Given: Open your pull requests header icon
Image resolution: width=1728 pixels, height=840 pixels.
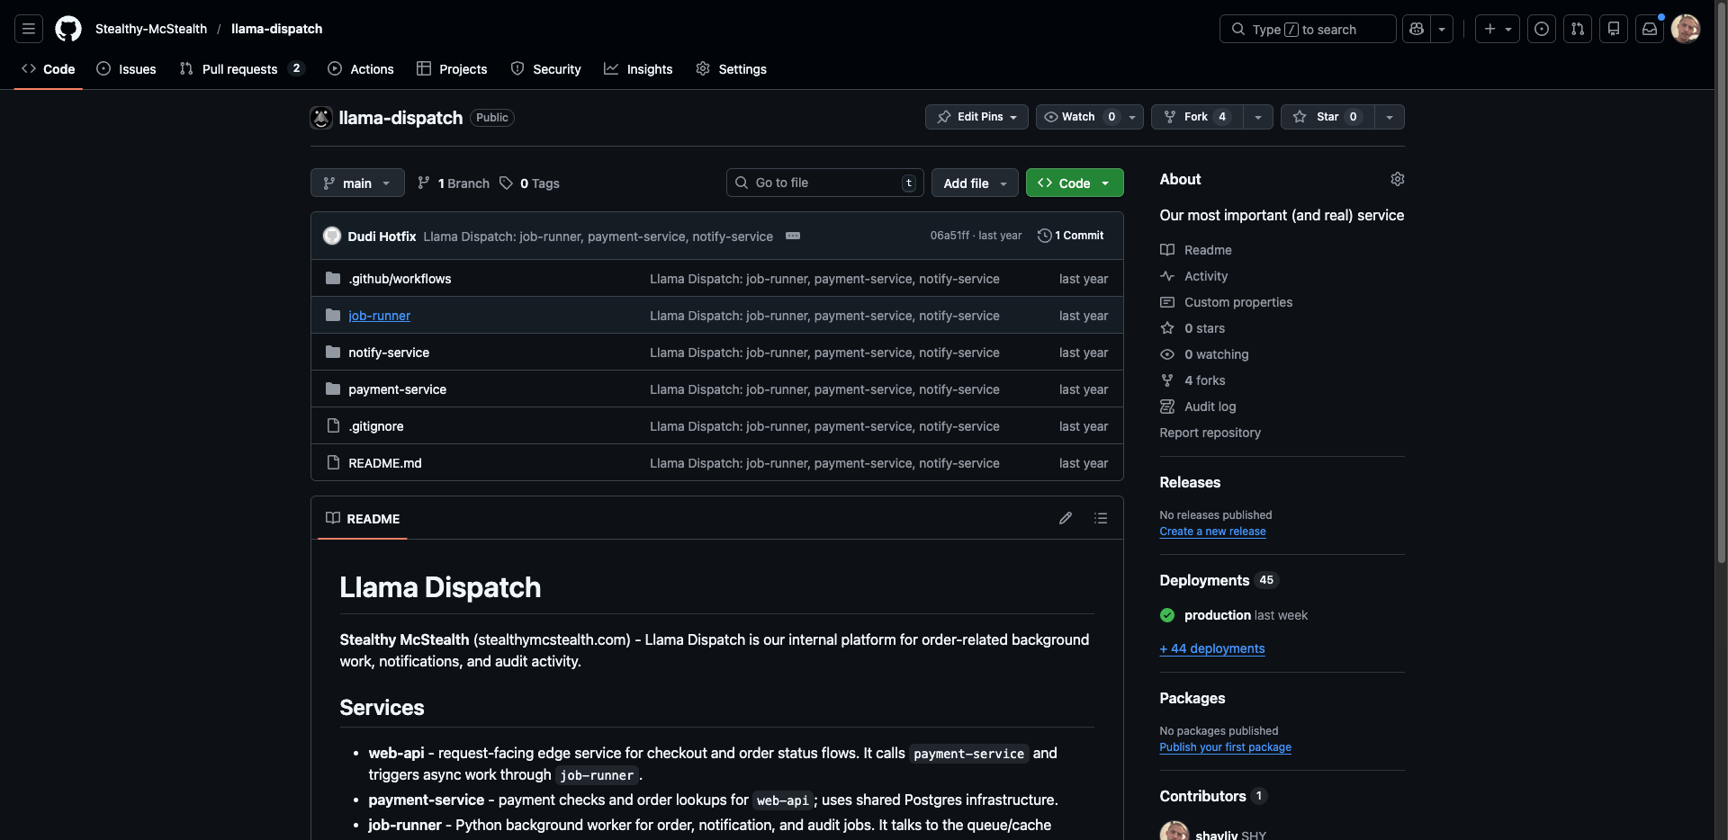Looking at the screenshot, I should tap(1578, 29).
